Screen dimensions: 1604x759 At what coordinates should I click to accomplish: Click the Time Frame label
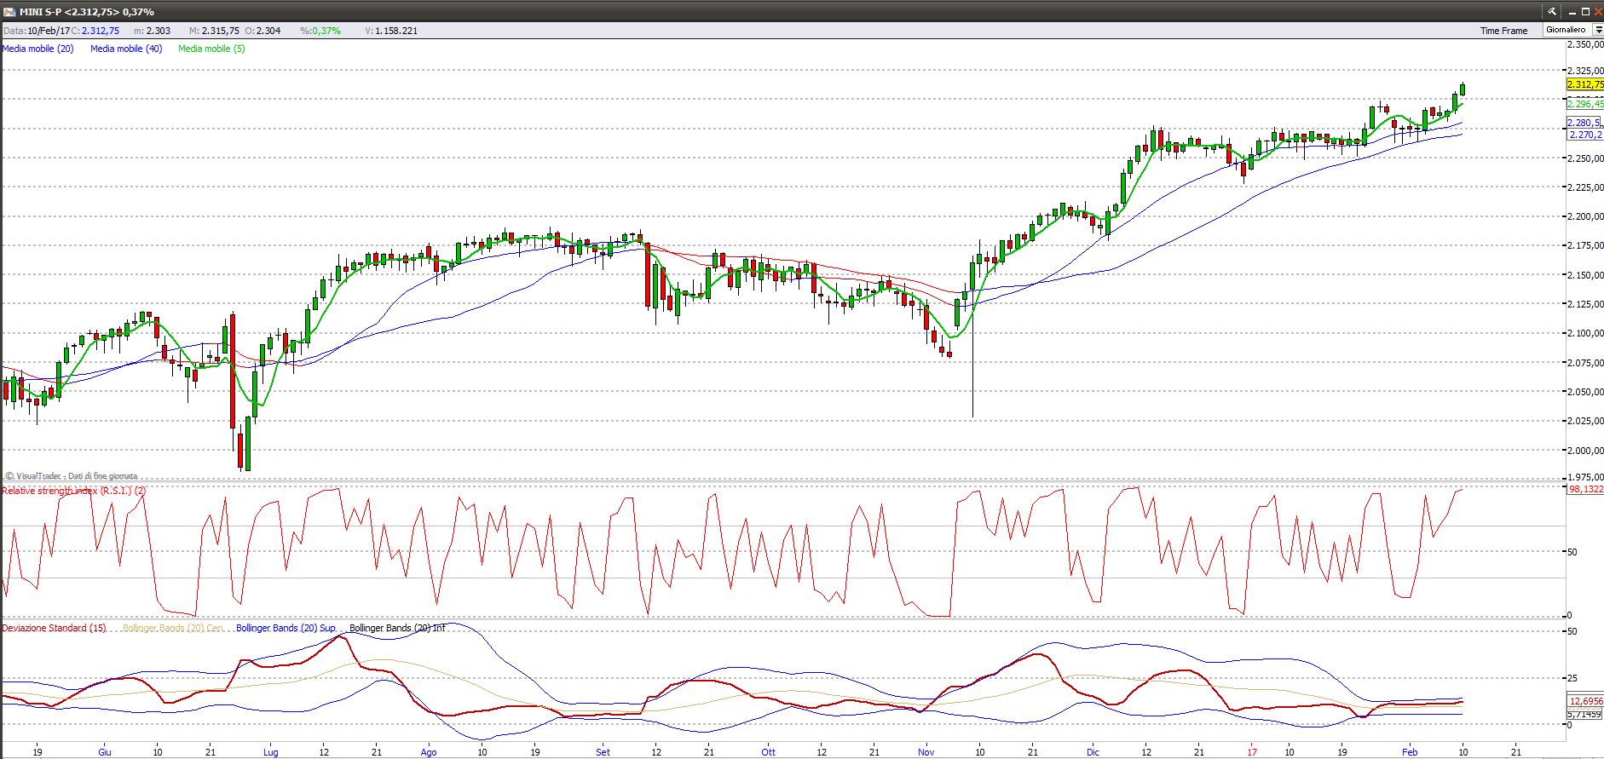coord(1503,31)
